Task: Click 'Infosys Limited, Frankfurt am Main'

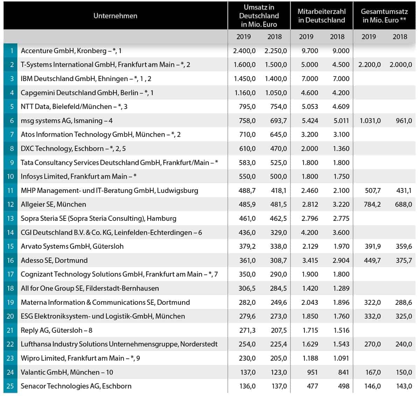Action: (74, 177)
